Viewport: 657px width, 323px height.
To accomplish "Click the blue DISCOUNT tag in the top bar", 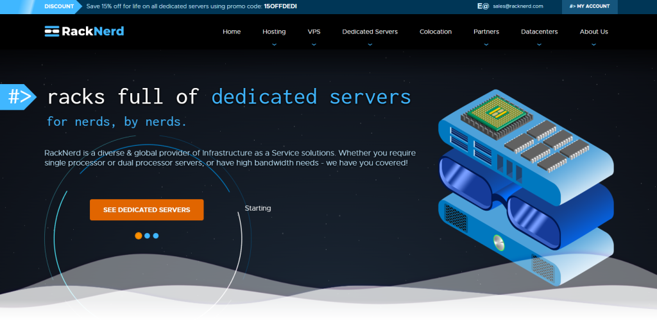I will [x=59, y=6].
